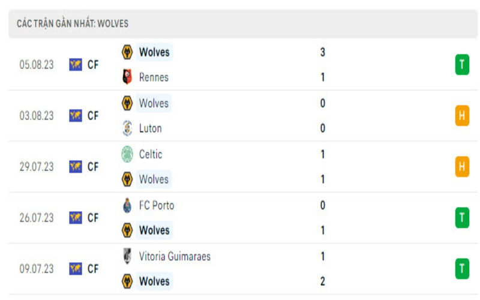Click competition flag icon for 26.07.23 match
The width and height of the screenshot is (480, 300).
point(76,218)
